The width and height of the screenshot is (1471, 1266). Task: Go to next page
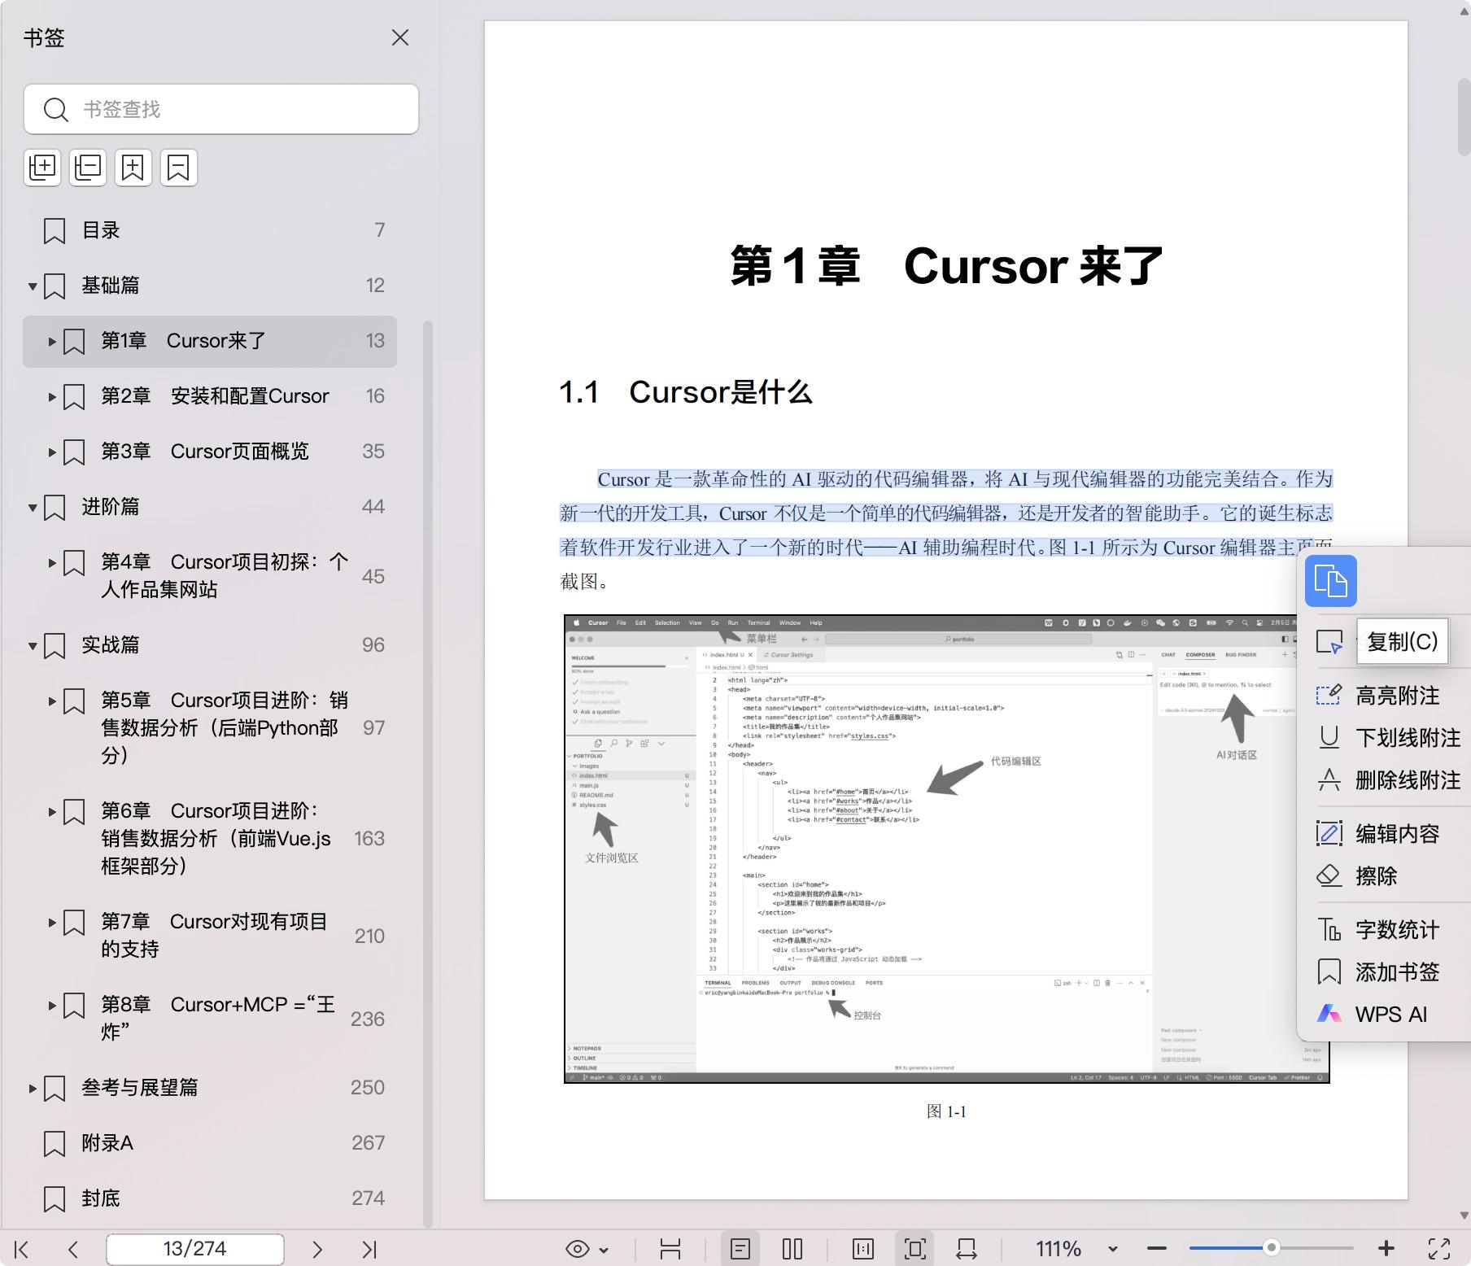tap(317, 1249)
